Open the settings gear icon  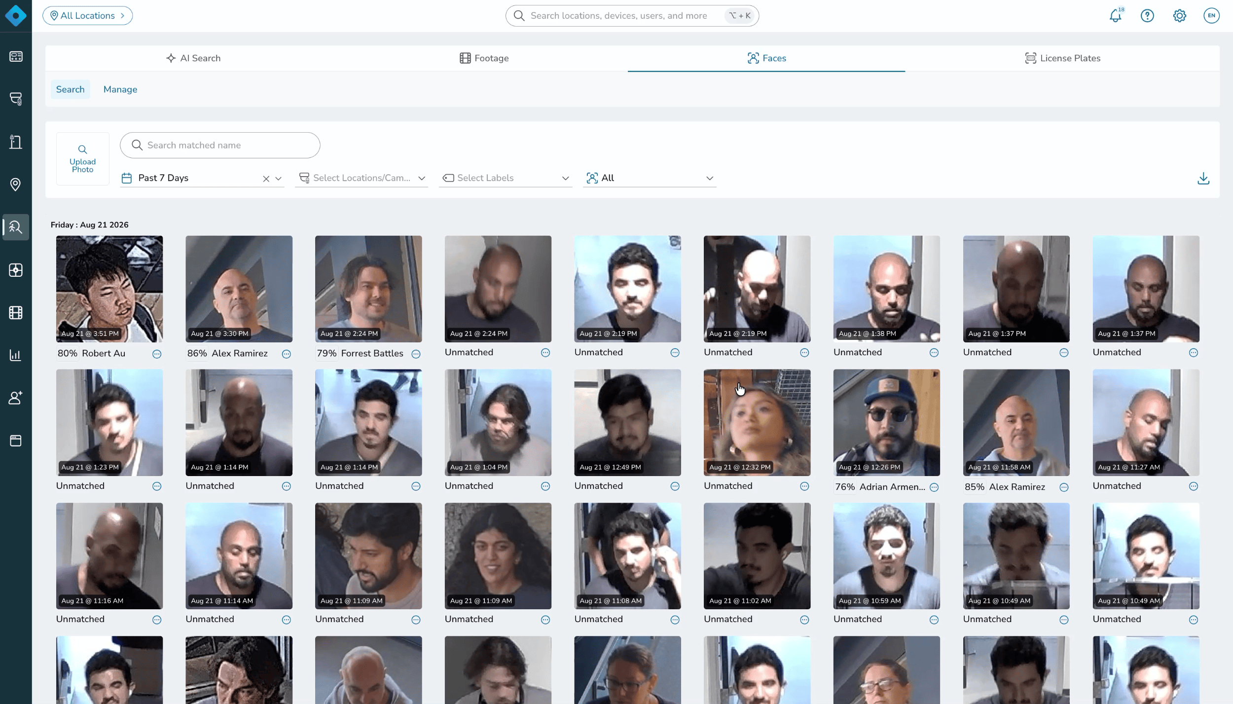point(1179,16)
